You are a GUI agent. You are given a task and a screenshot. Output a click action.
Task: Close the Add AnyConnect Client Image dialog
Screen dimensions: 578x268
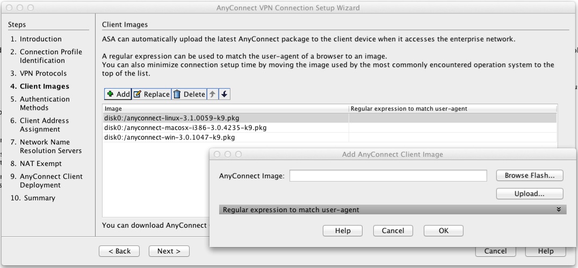coord(217,154)
